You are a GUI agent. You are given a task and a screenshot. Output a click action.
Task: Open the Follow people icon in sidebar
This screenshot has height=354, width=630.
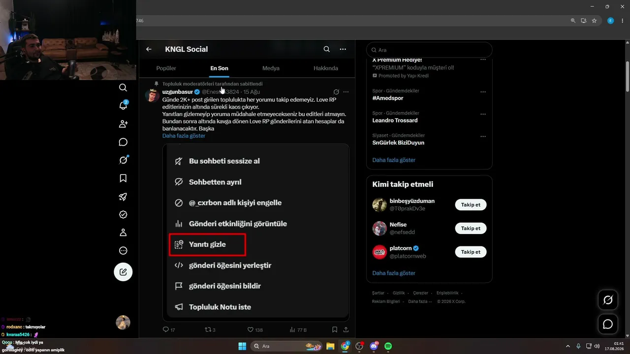tap(123, 124)
